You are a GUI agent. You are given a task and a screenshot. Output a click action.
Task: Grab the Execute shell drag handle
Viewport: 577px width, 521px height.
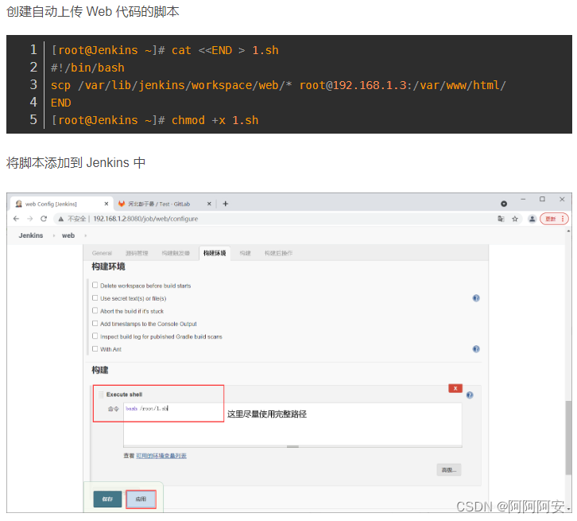[101, 395]
